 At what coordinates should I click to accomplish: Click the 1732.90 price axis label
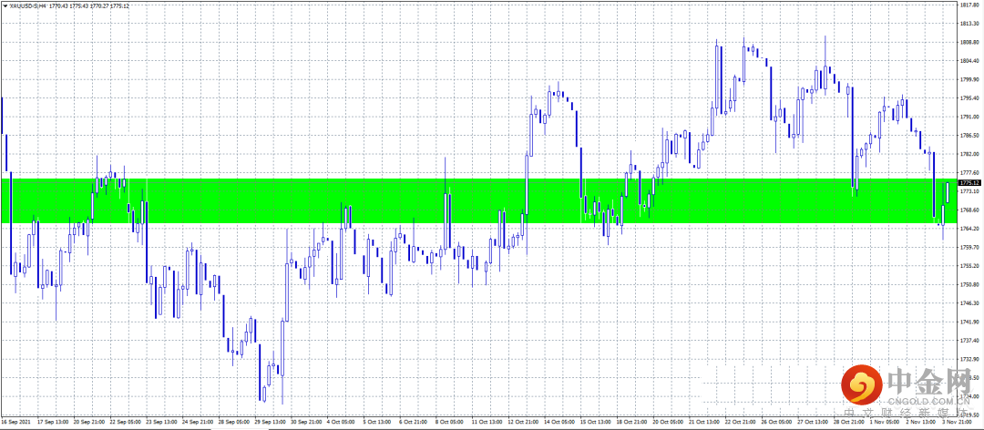pos(971,358)
